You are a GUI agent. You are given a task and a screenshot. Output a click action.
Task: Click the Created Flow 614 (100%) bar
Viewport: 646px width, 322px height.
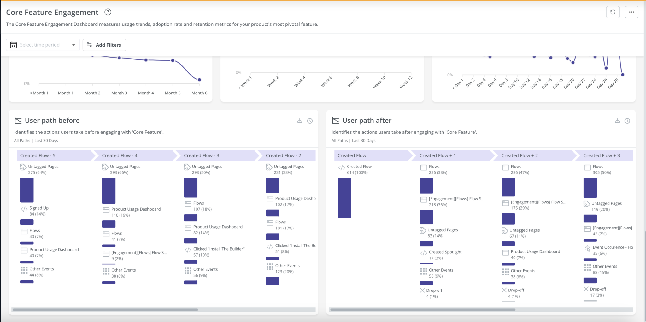(x=344, y=197)
